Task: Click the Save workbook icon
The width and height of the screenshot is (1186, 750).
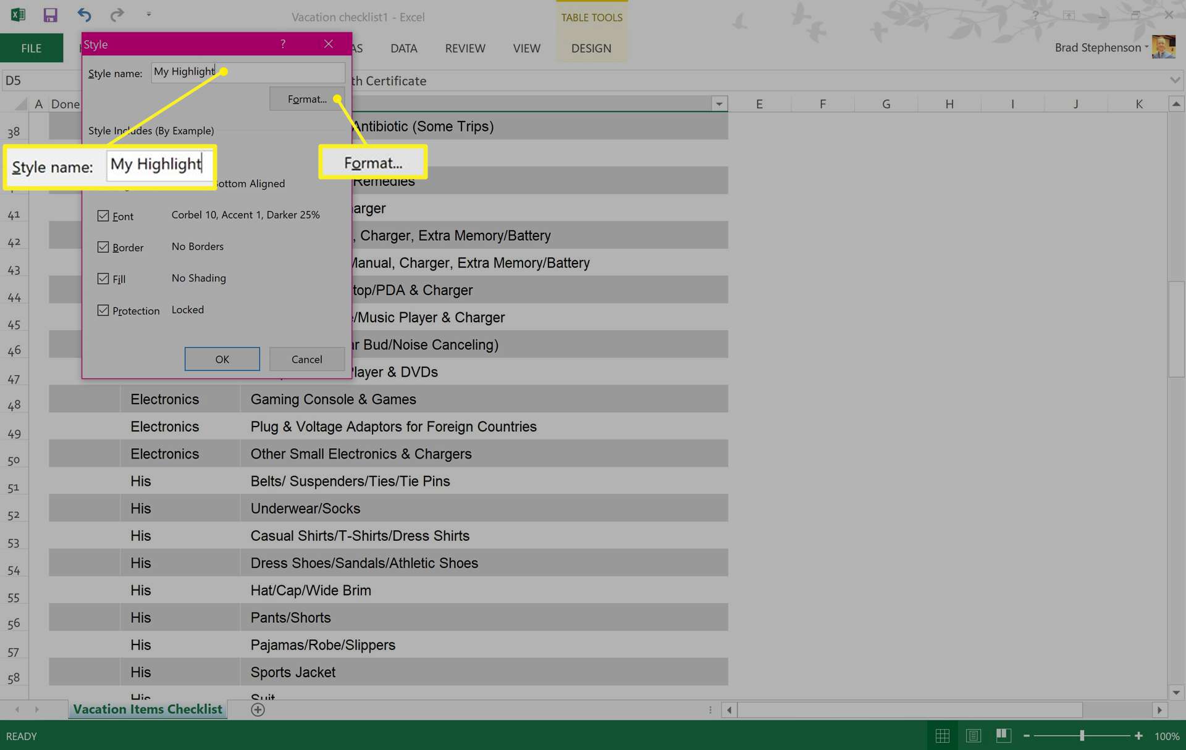Action: (x=50, y=15)
